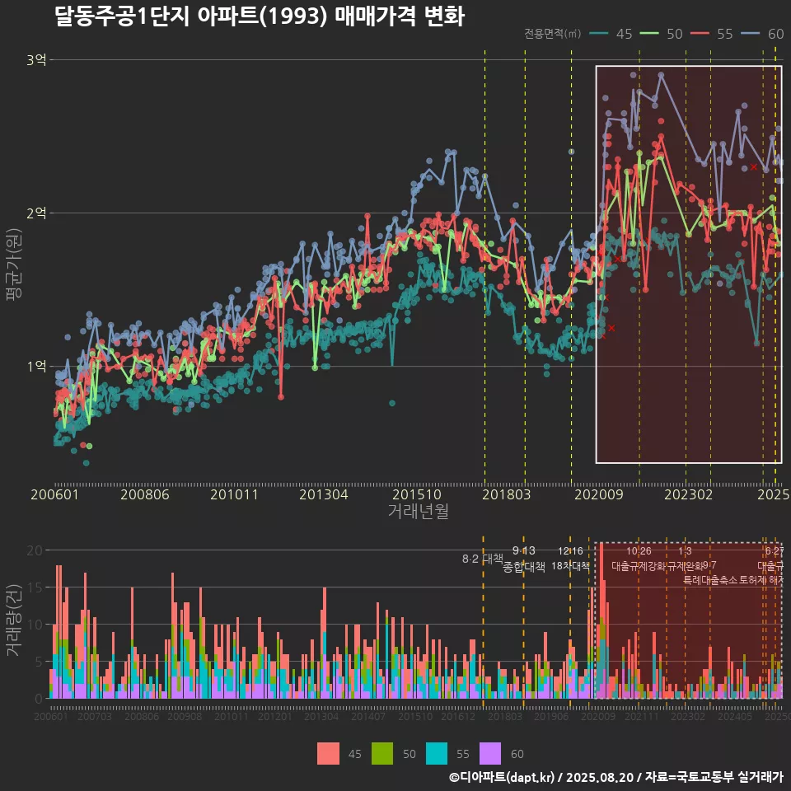Click the 15 label on volume axis
Image resolution: width=791 pixels, height=791 pixels.
pyautogui.click(x=35, y=587)
